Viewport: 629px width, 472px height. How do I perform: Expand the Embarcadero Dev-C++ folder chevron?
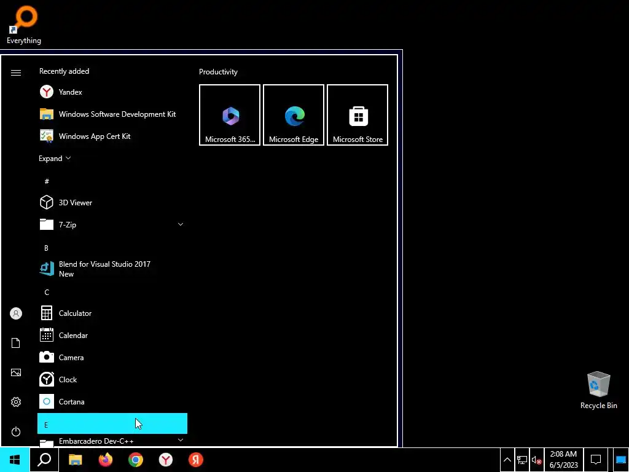(181, 440)
